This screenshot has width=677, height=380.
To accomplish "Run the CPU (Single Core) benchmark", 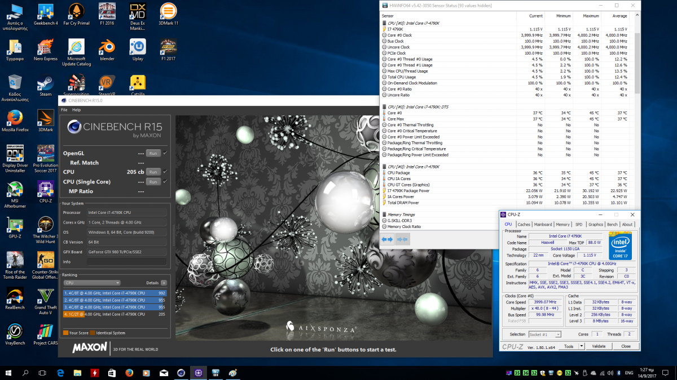I will [153, 182].
